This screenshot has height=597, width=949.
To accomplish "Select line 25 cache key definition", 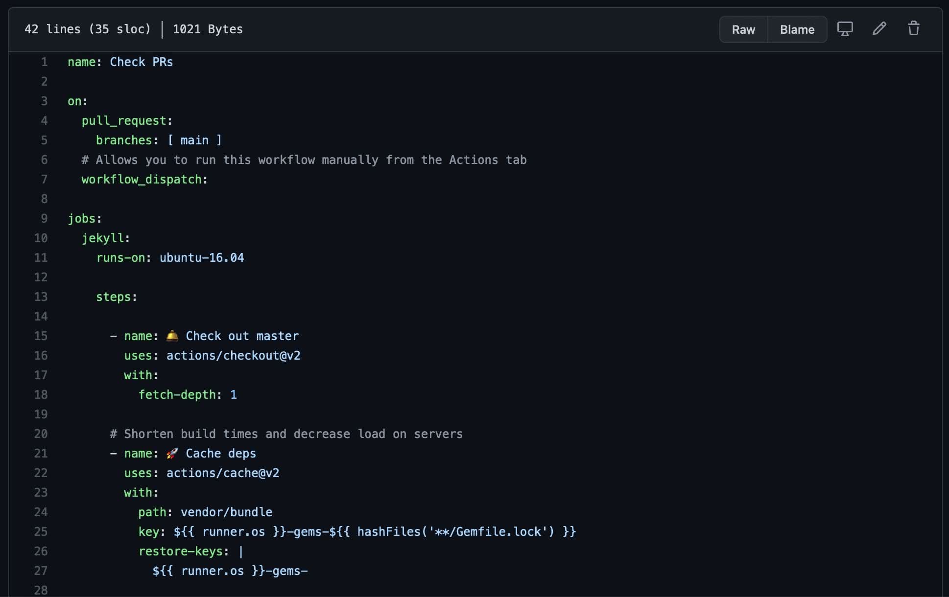I will coord(41,531).
